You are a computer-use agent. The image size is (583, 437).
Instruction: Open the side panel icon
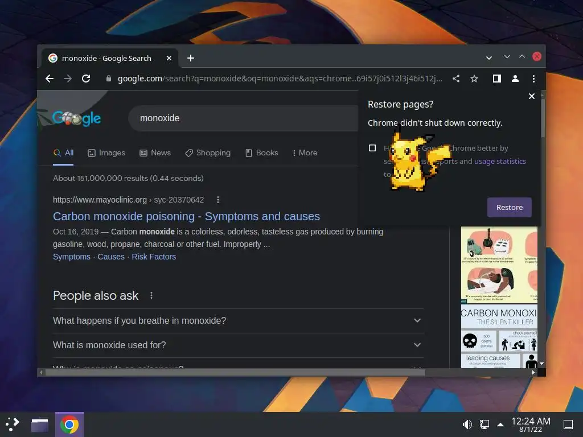click(496, 79)
